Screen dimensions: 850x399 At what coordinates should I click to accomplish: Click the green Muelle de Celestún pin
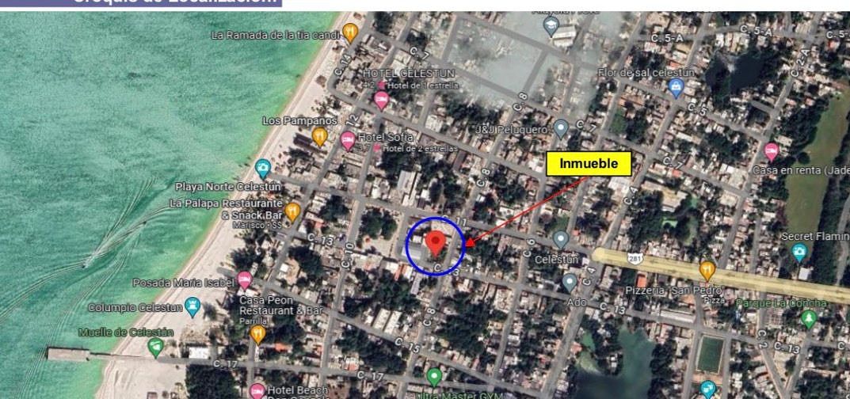click(x=156, y=346)
